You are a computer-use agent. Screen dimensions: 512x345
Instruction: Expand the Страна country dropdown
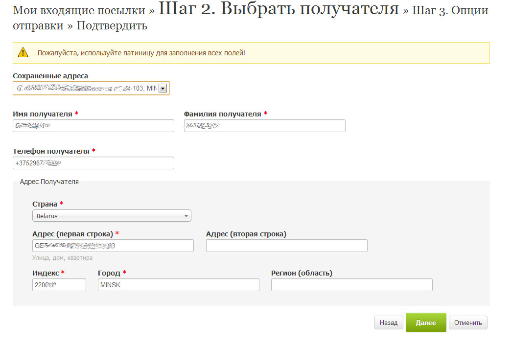(x=112, y=216)
